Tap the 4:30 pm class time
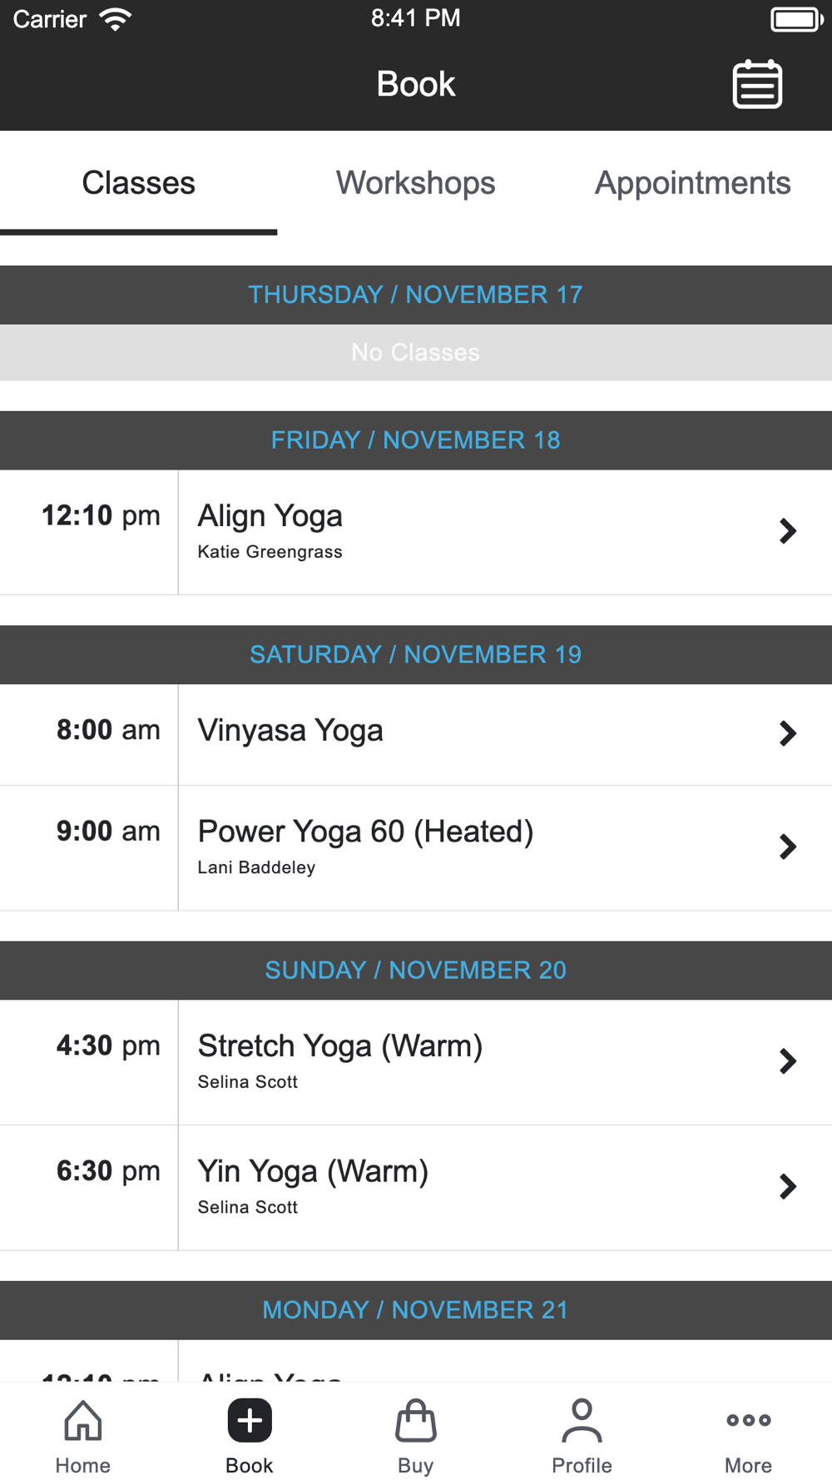The width and height of the screenshot is (832, 1480). [x=108, y=1045]
